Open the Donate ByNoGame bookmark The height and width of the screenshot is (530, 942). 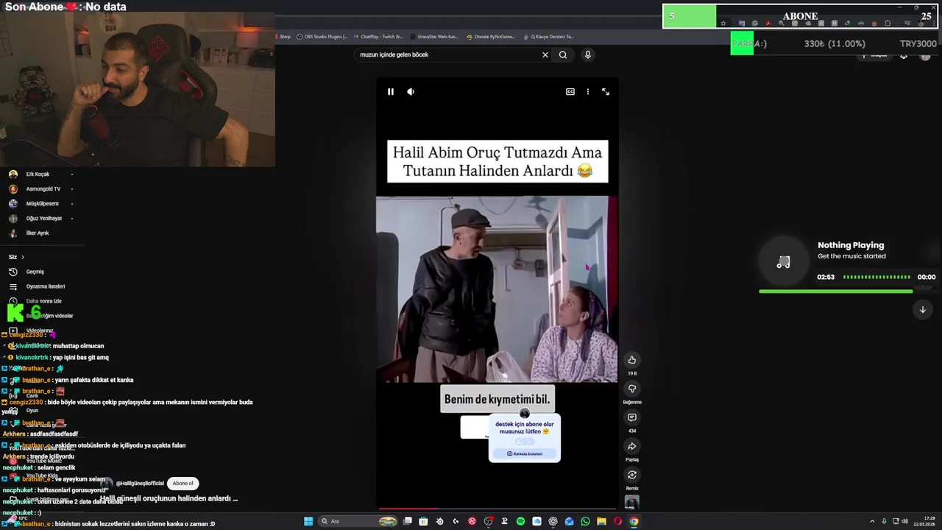pos(491,37)
